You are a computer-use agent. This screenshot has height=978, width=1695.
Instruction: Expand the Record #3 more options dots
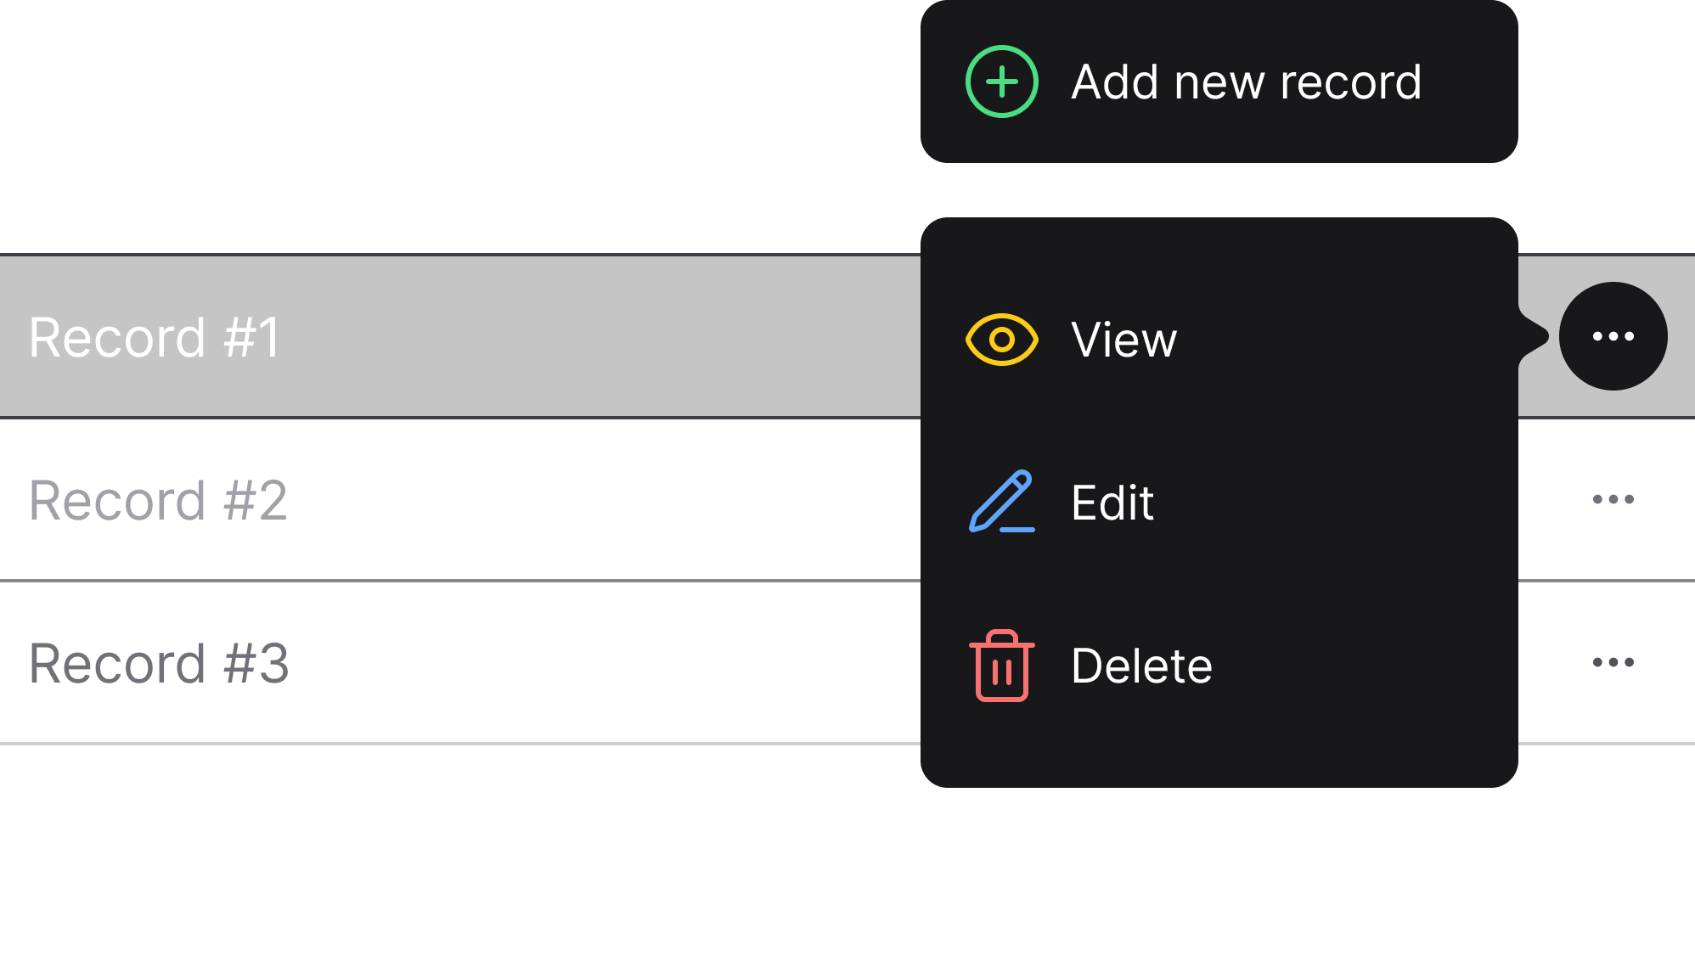coord(1613,662)
